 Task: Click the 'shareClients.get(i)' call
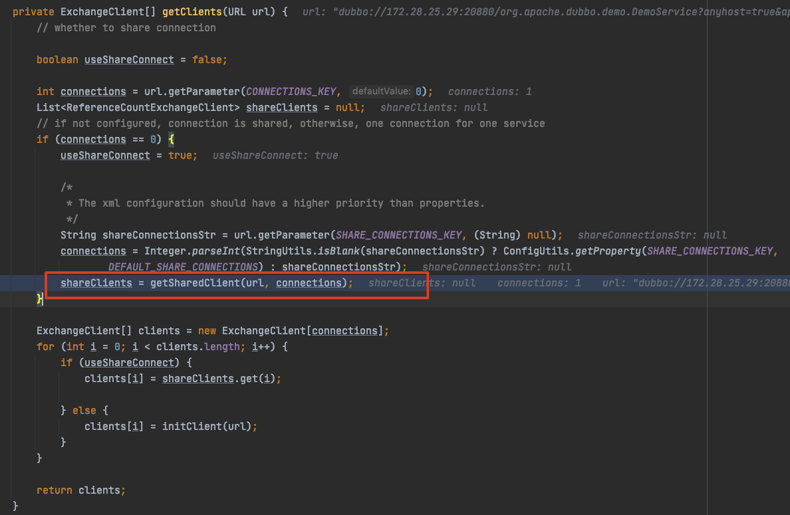219,379
